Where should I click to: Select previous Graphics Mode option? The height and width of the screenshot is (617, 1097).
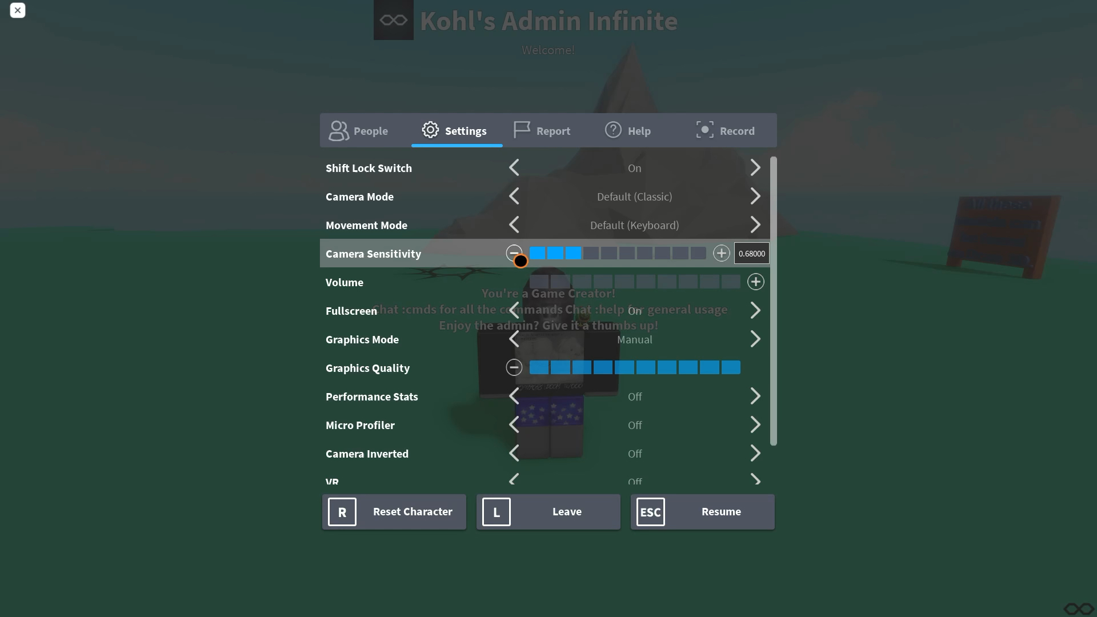click(514, 339)
